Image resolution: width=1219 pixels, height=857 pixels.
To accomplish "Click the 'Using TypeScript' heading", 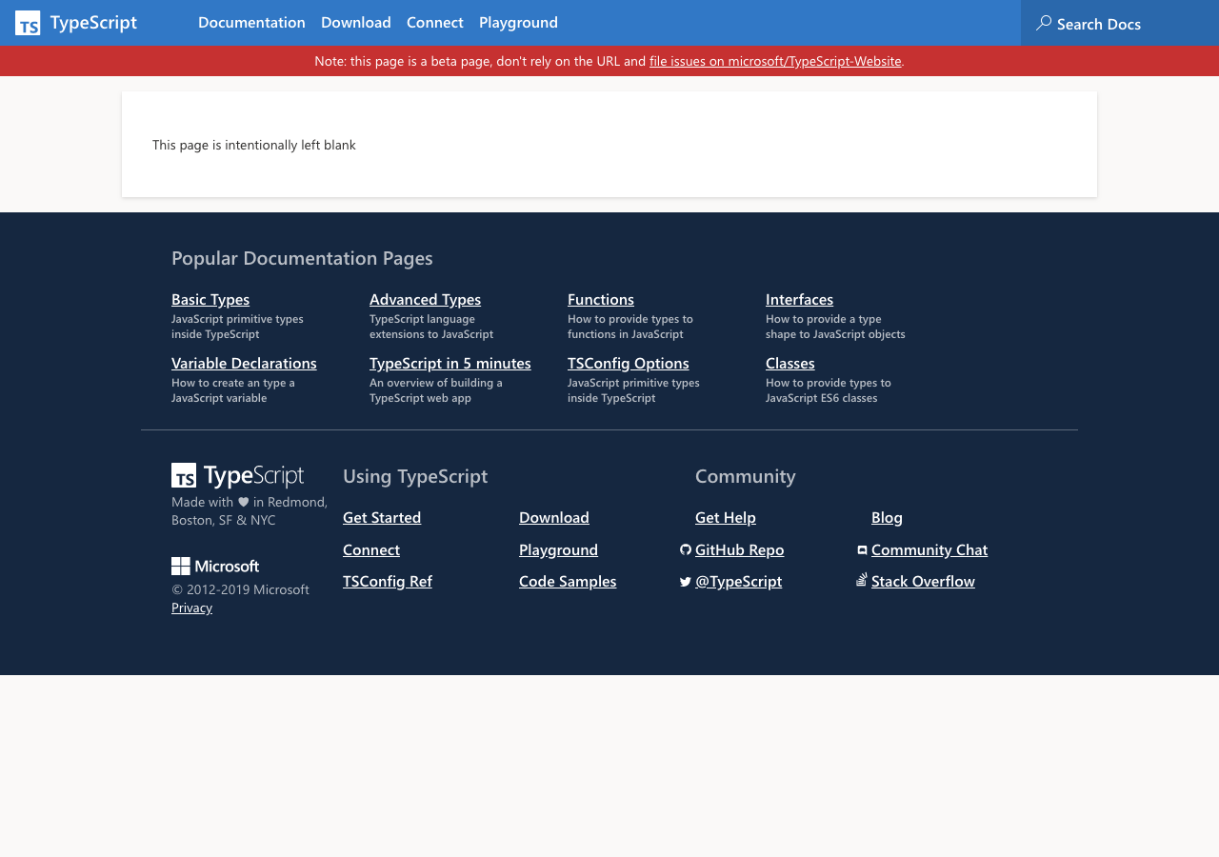I will (x=415, y=476).
